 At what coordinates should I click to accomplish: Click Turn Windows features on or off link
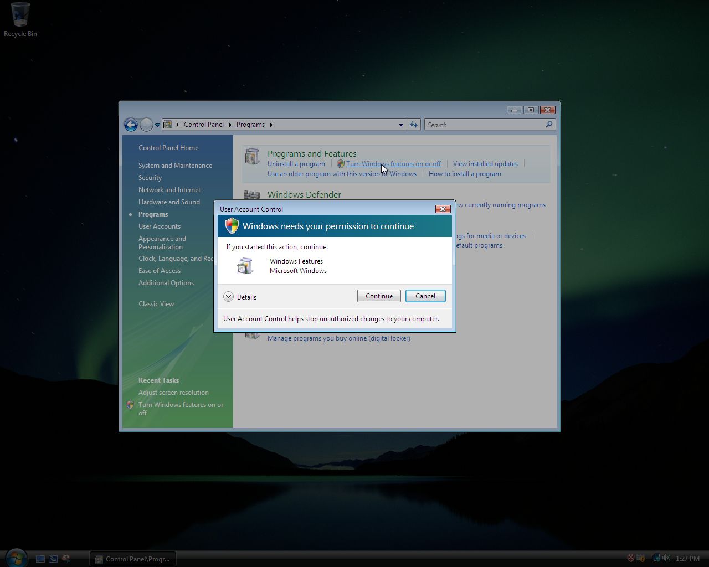(393, 164)
